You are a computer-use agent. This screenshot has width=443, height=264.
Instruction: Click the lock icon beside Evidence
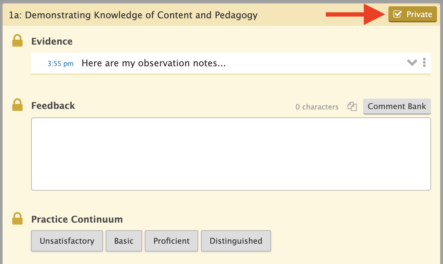(x=17, y=41)
